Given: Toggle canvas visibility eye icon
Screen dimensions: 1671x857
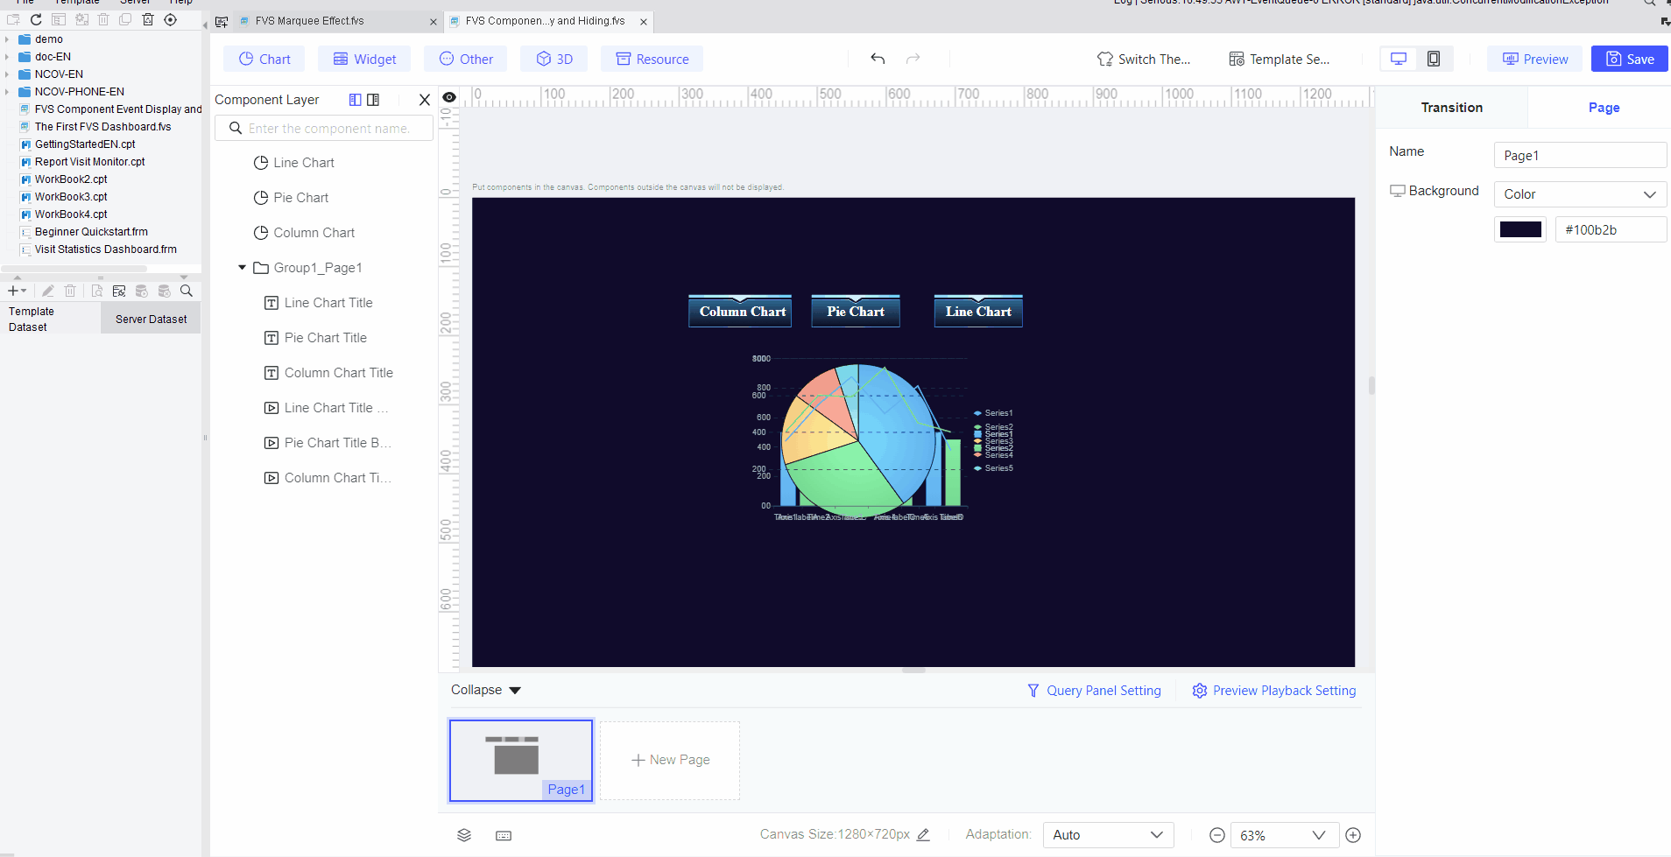Looking at the screenshot, I should 449,97.
